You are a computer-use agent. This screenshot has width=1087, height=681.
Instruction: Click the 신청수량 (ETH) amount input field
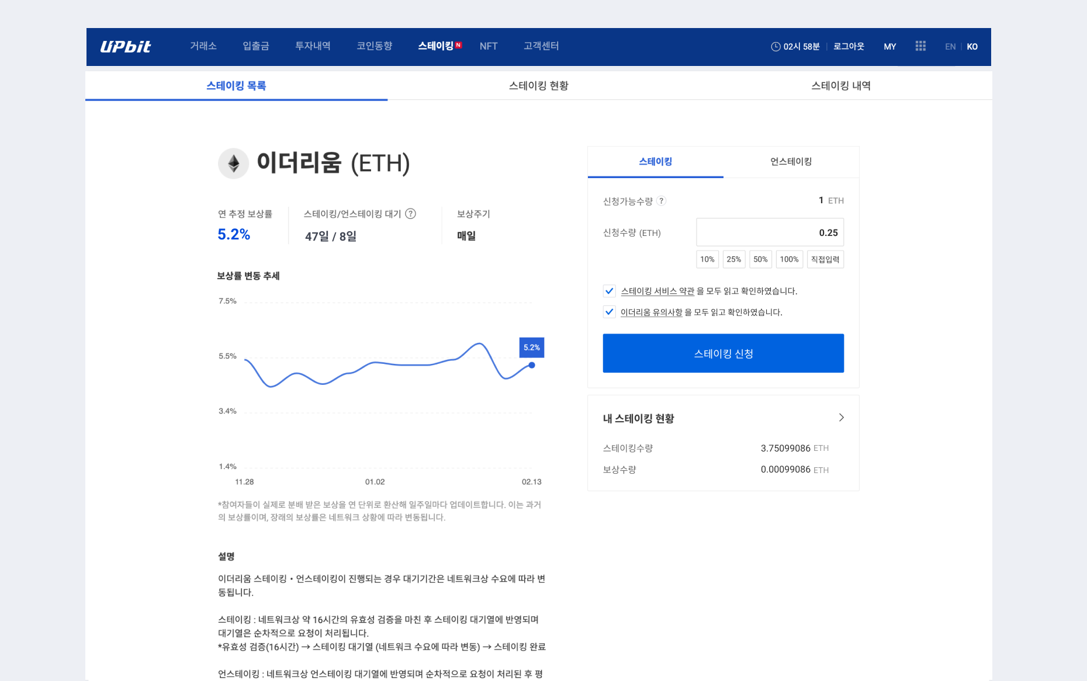click(x=770, y=232)
